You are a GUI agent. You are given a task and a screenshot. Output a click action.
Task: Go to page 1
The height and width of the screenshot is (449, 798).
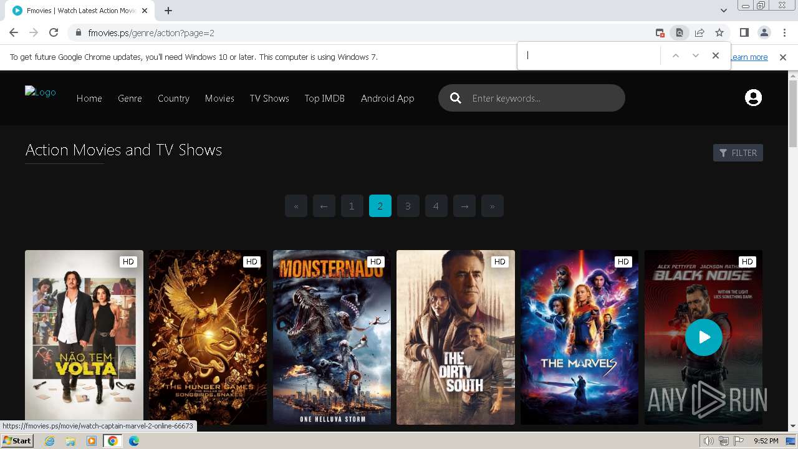352,206
